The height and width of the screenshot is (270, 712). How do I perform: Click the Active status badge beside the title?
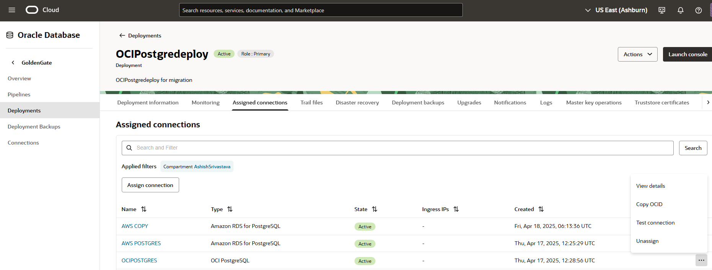tap(224, 54)
